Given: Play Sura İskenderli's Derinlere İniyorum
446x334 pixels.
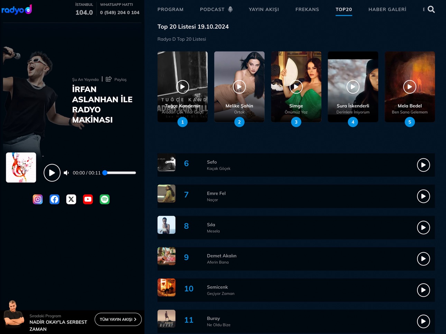Looking at the screenshot, I should click(x=353, y=87).
